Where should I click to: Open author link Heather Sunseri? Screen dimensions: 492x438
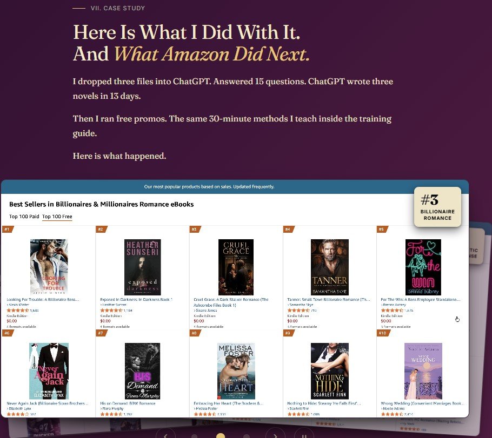[114, 305]
